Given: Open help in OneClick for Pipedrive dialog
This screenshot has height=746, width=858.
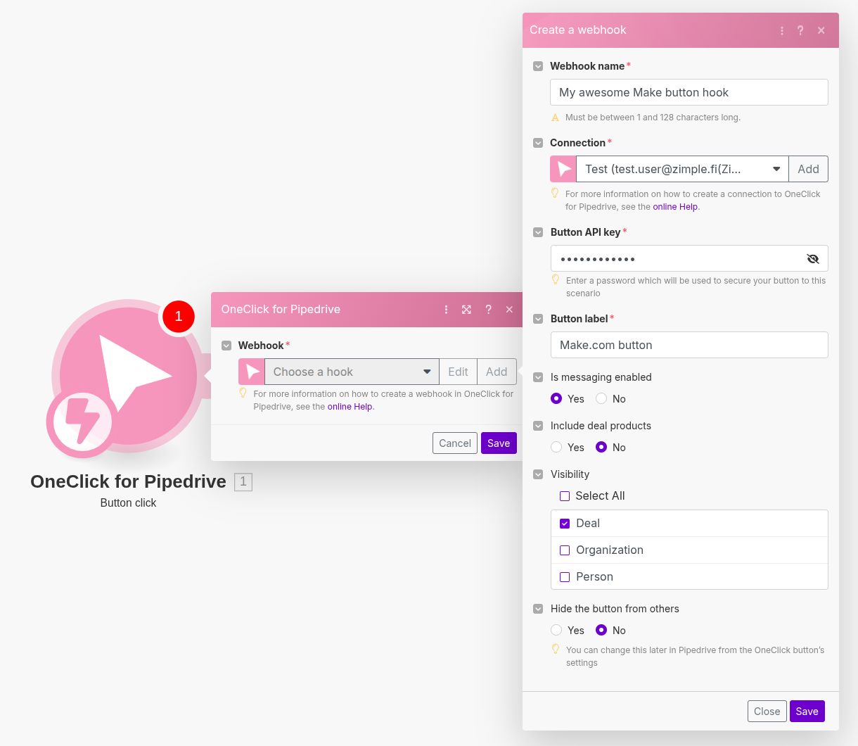Looking at the screenshot, I should point(488,310).
